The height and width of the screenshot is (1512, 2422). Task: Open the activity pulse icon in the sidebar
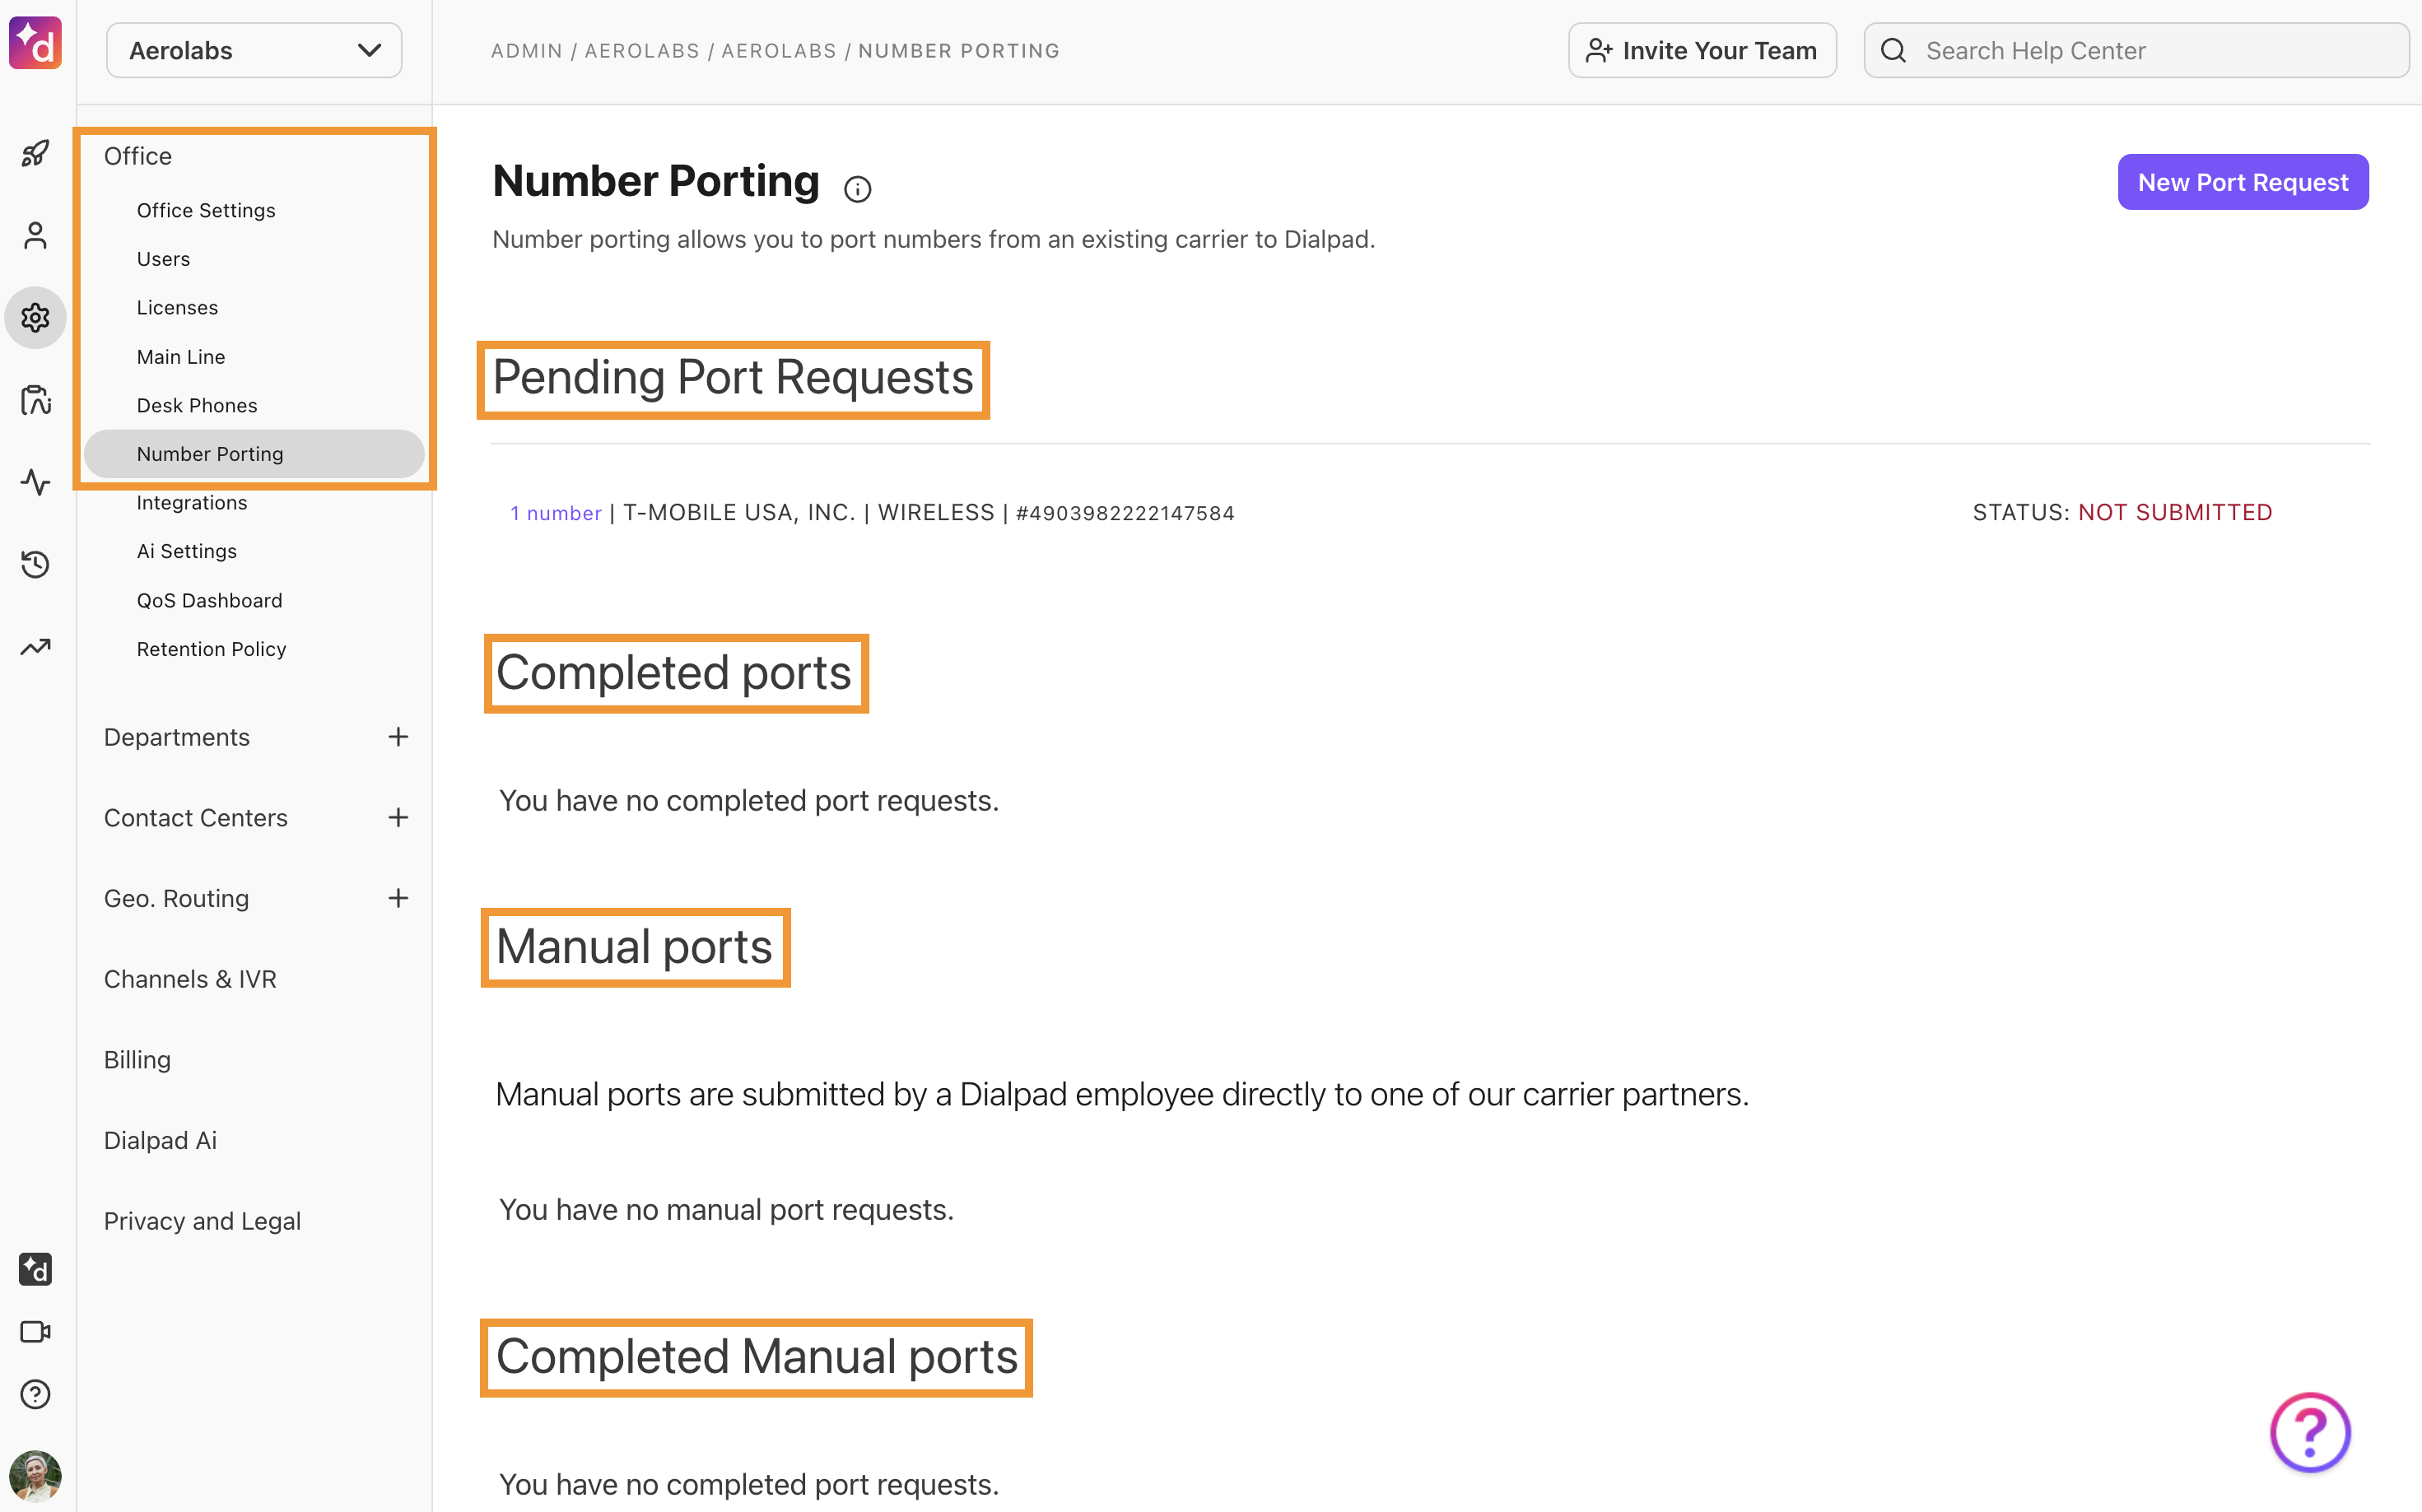35,482
